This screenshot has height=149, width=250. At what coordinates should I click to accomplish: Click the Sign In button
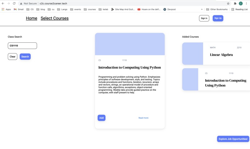[x=204, y=18]
